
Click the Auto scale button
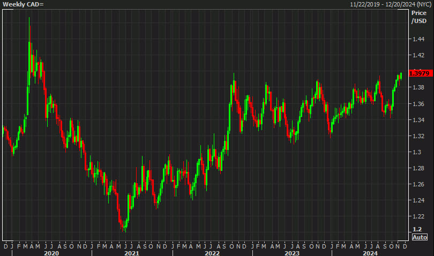click(x=420, y=237)
